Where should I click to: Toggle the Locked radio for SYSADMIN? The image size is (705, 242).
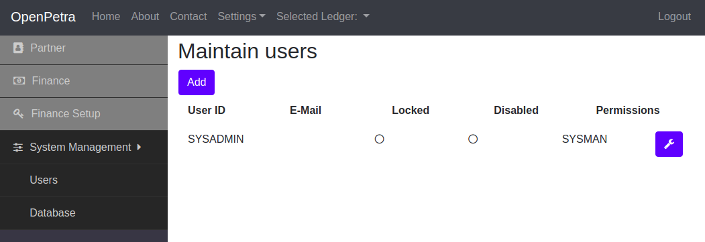click(x=380, y=139)
